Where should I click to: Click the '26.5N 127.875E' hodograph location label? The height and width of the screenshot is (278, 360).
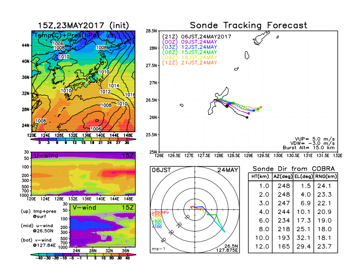[227, 248]
